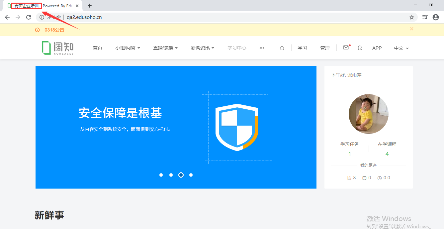Select the first carousel dot

click(161, 175)
